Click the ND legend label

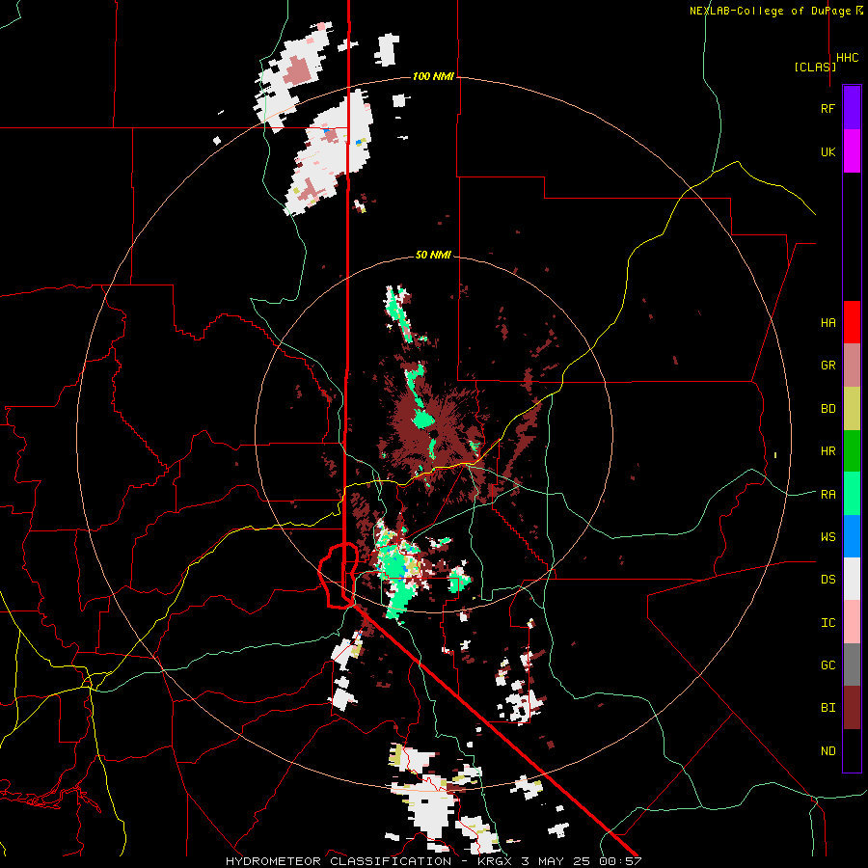click(x=827, y=750)
